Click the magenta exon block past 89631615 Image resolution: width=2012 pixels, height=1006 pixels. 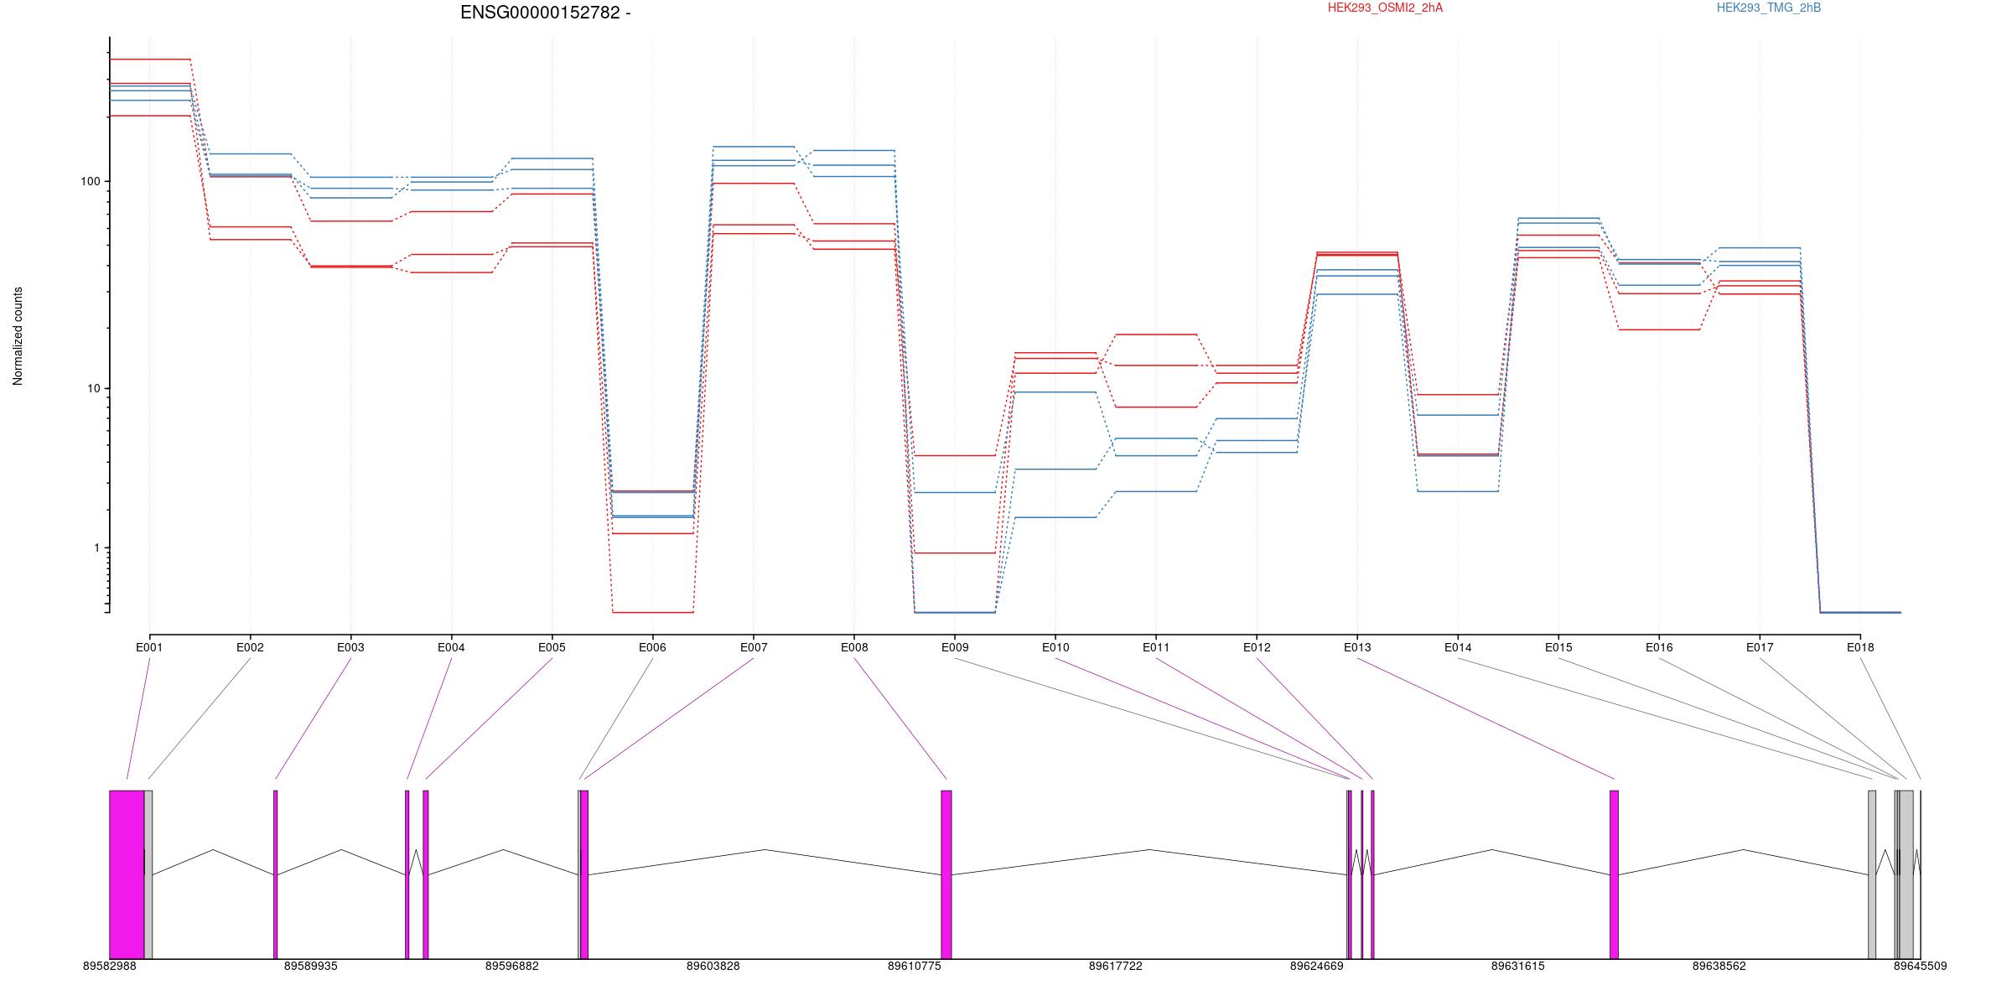point(1615,874)
